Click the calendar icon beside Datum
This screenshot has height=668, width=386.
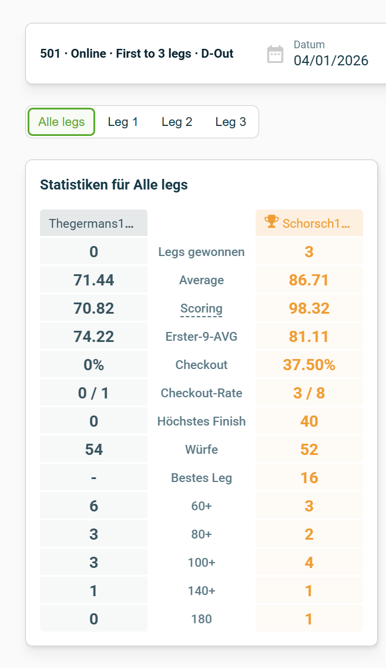(275, 53)
